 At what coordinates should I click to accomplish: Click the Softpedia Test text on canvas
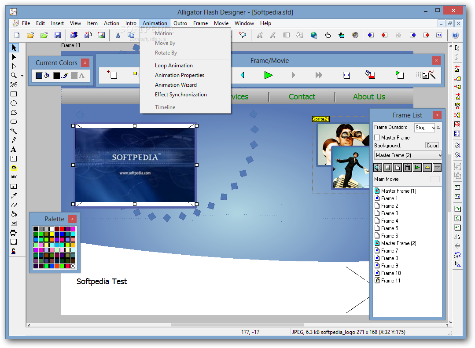pos(102,282)
